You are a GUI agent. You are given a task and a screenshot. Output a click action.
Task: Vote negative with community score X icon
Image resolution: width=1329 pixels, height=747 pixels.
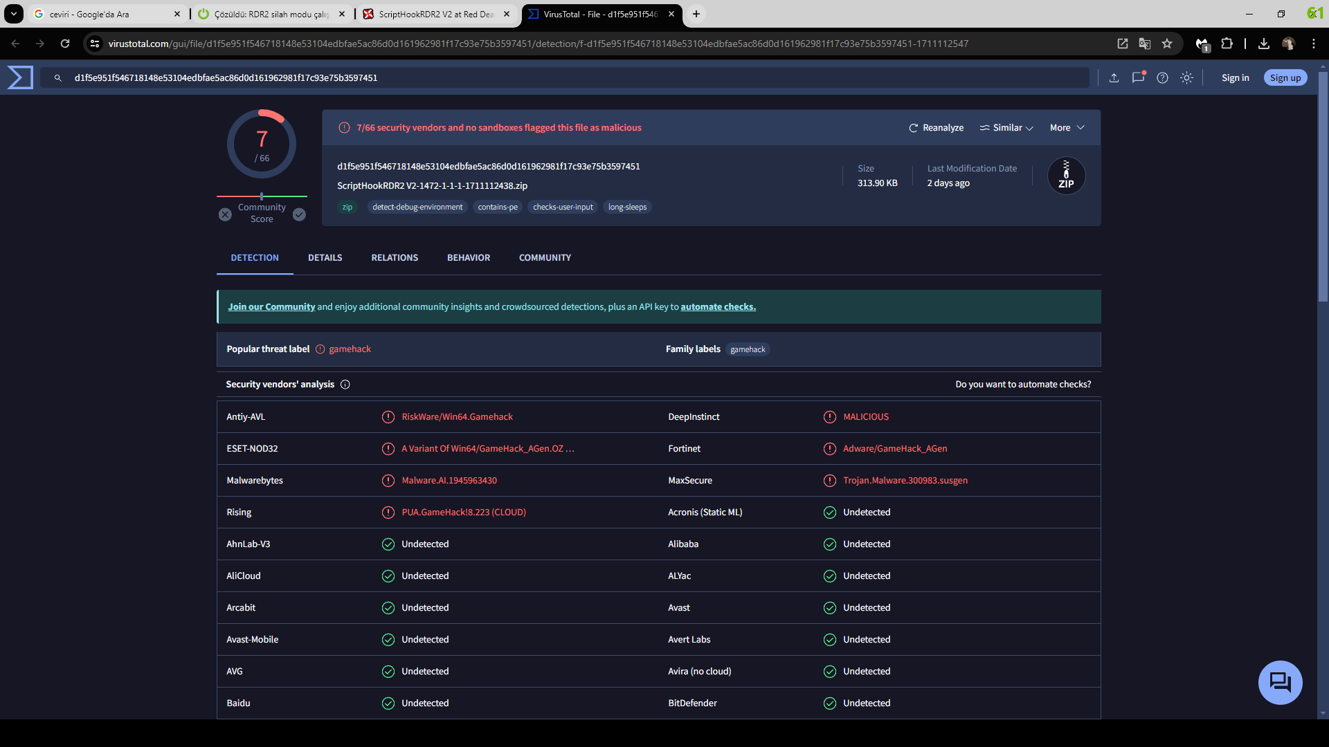(x=225, y=214)
